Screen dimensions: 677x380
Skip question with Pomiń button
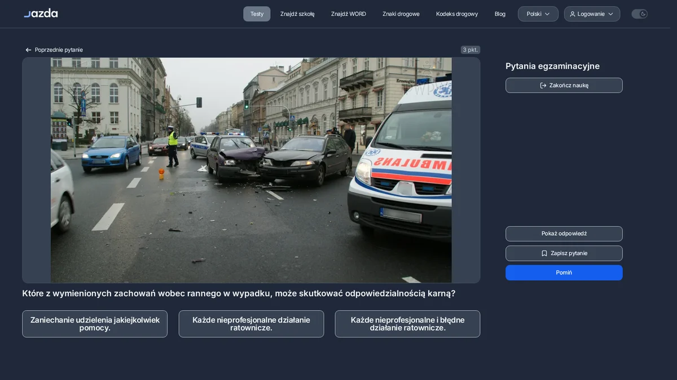click(564, 272)
